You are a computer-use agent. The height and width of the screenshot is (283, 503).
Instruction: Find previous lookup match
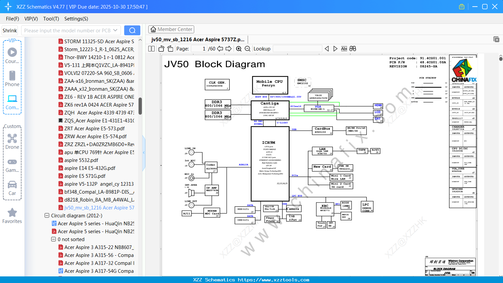[327, 49]
